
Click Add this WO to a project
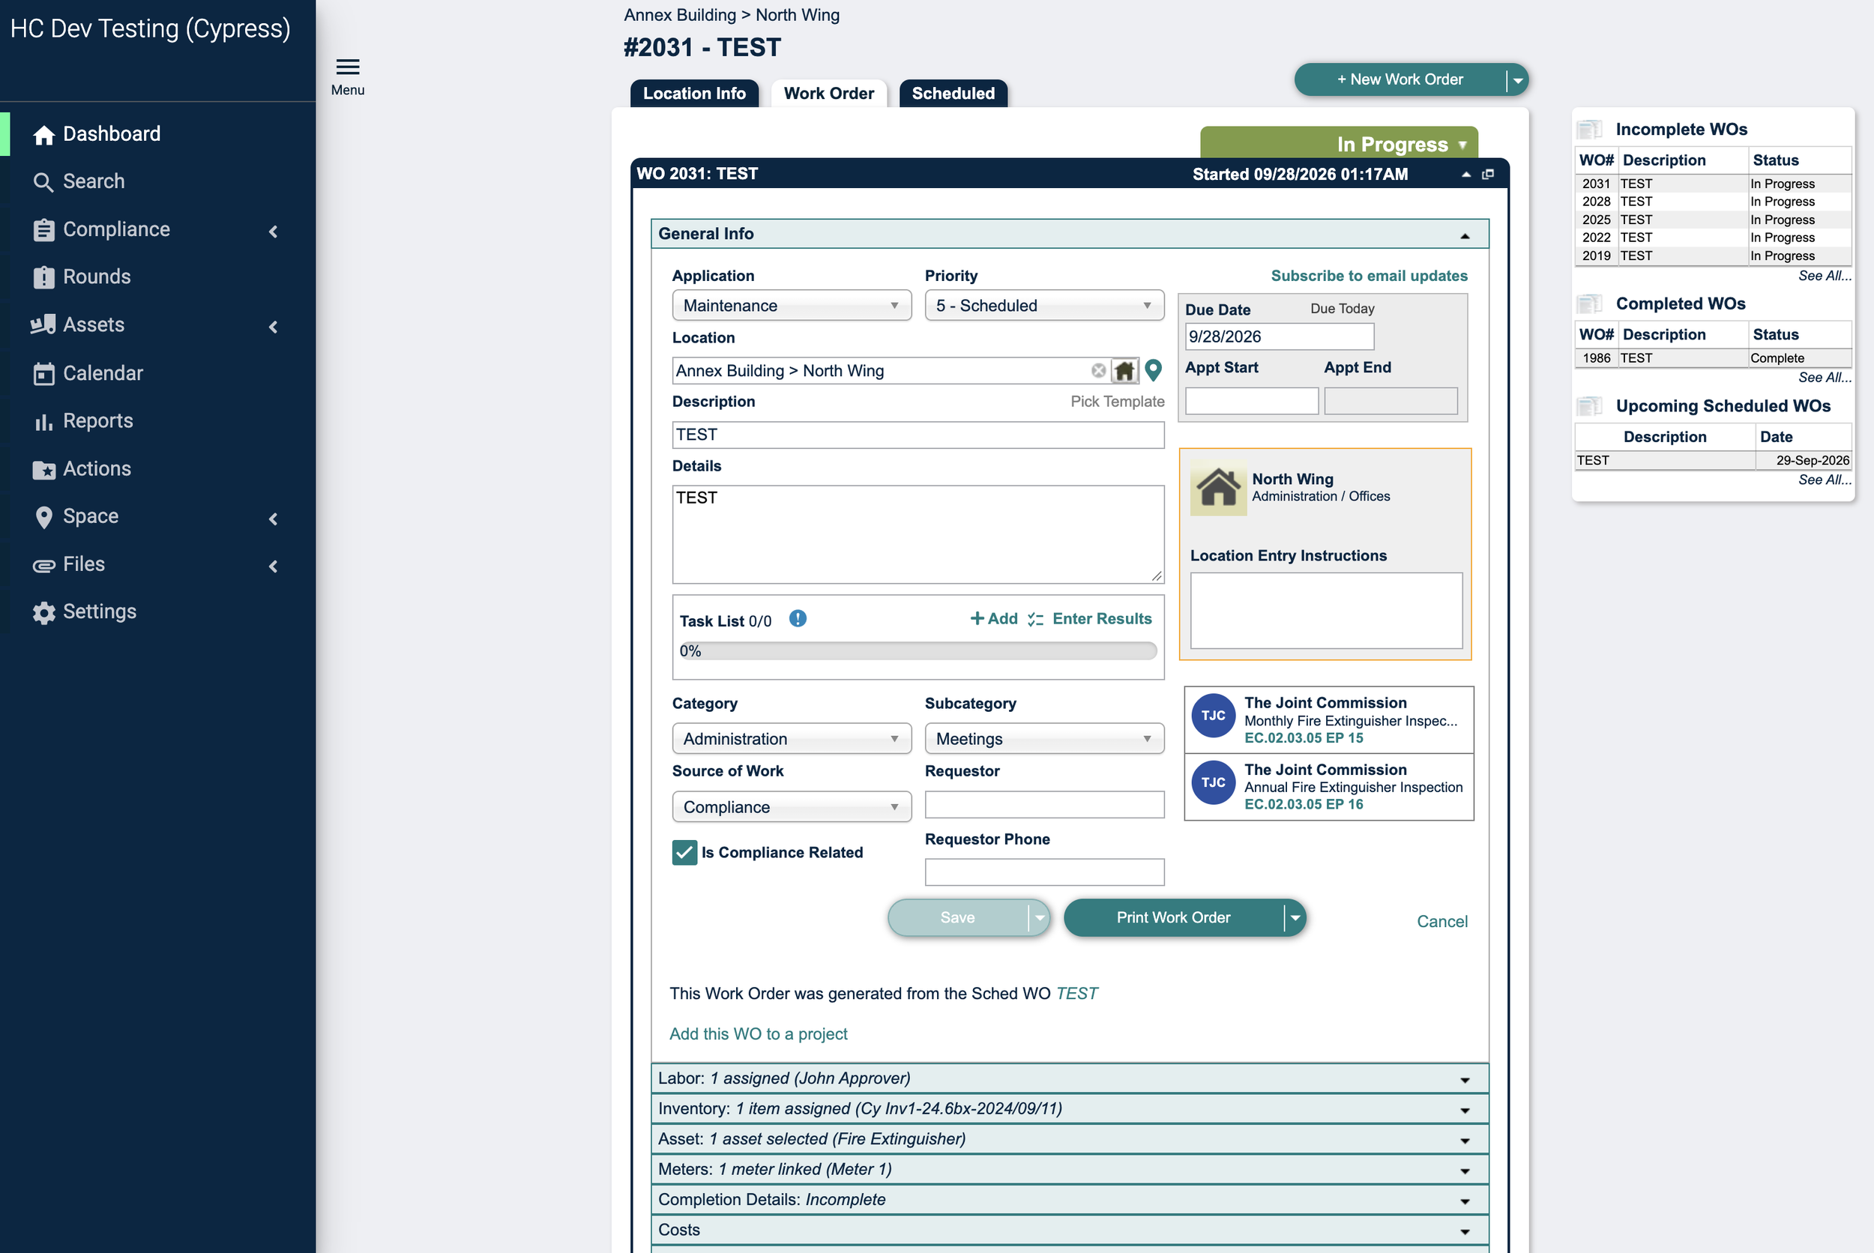click(759, 1034)
